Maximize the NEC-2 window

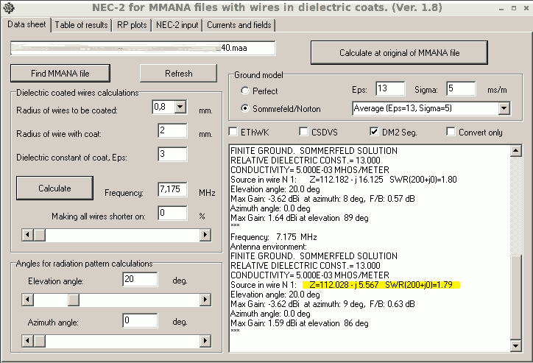click(x=514, y=8)
